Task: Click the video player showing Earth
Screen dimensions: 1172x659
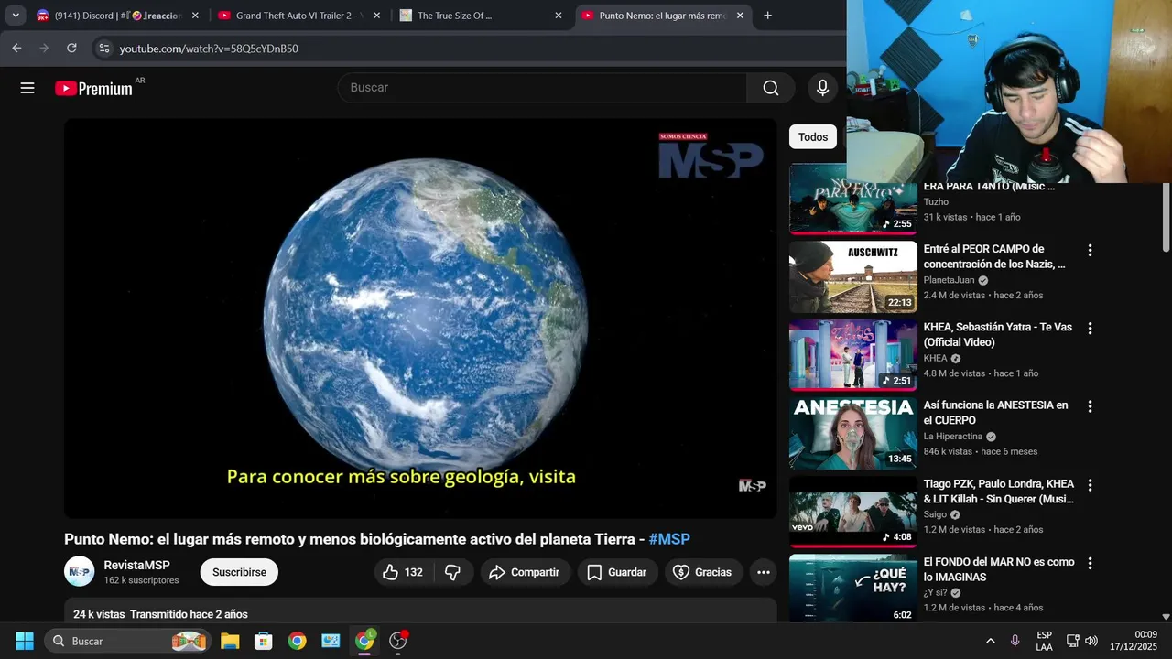Action: point(420,319)
